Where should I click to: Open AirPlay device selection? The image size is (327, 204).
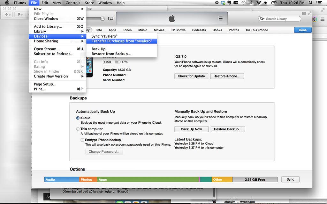click(x=110, y=18)
